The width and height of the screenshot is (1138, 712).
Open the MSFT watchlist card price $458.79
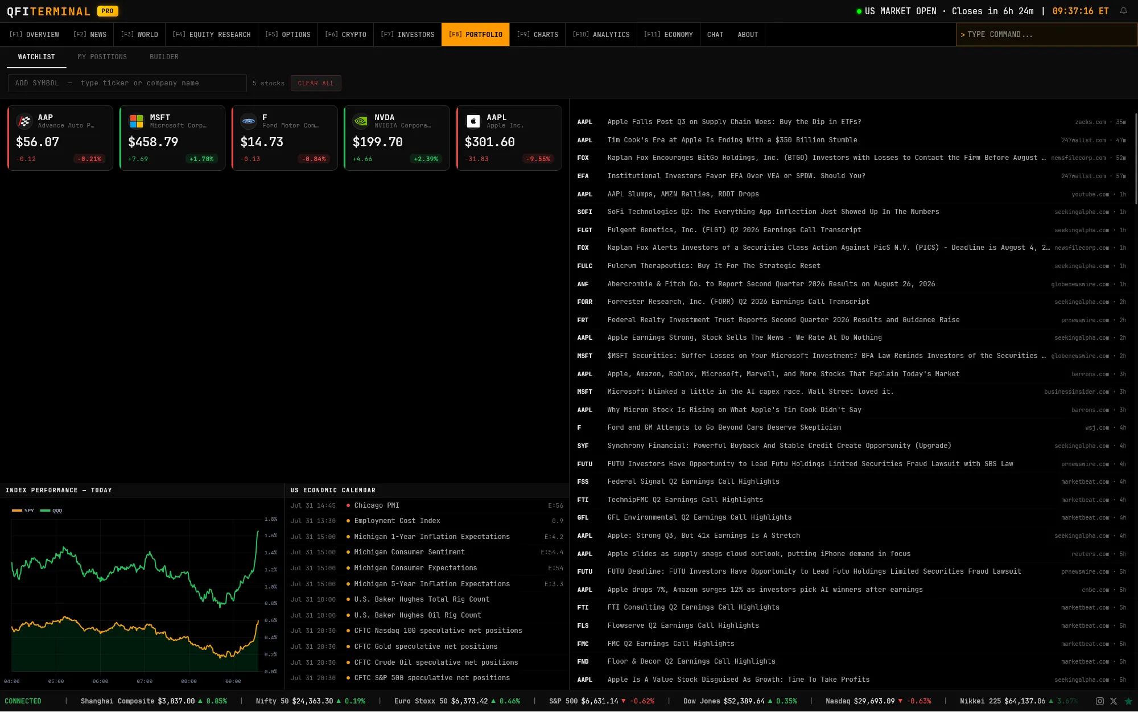pyautogui.click(x=172, y=138)
